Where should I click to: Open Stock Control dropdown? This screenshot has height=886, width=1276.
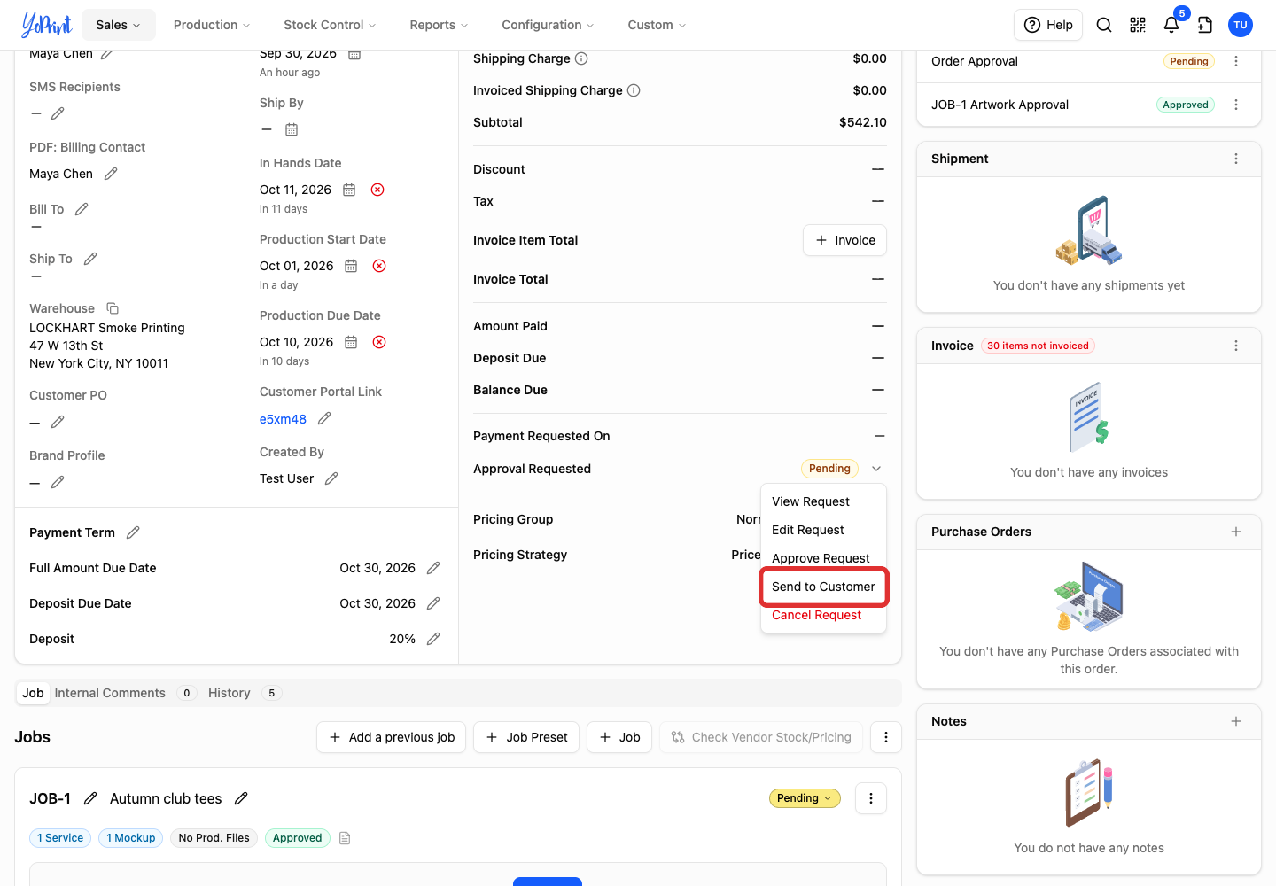pos(330,25)
